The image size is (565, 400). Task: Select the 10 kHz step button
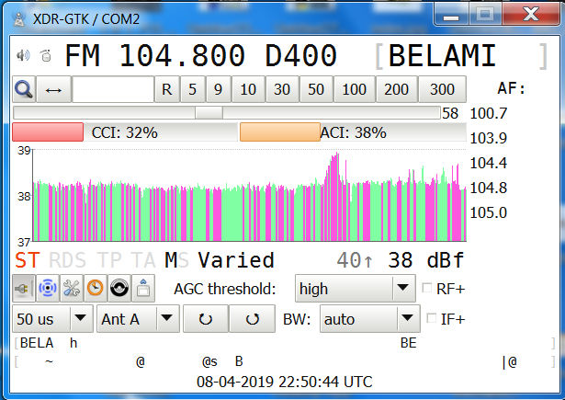tap(248, 89)
